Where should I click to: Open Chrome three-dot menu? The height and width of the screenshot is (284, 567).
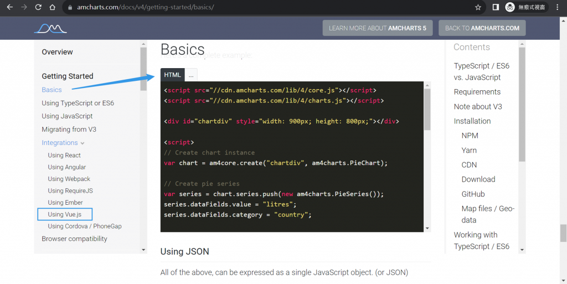pyautogui.click(x=558, y=7)
